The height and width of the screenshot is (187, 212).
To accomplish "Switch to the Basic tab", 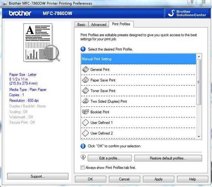I will pos(81,25).
